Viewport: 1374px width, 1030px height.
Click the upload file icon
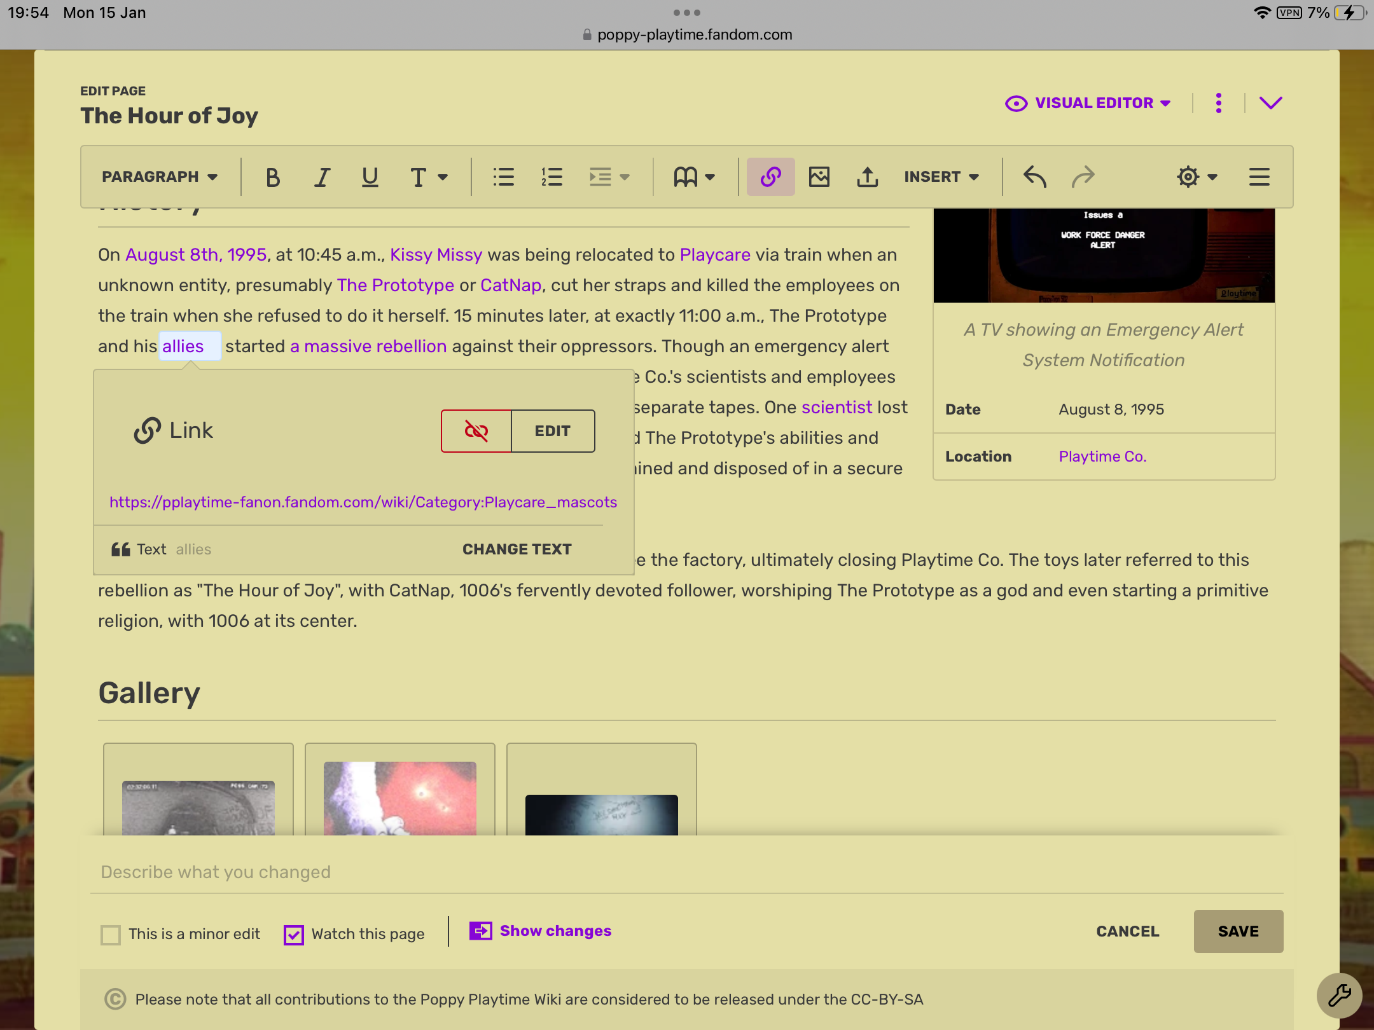(x=867, y=177)
